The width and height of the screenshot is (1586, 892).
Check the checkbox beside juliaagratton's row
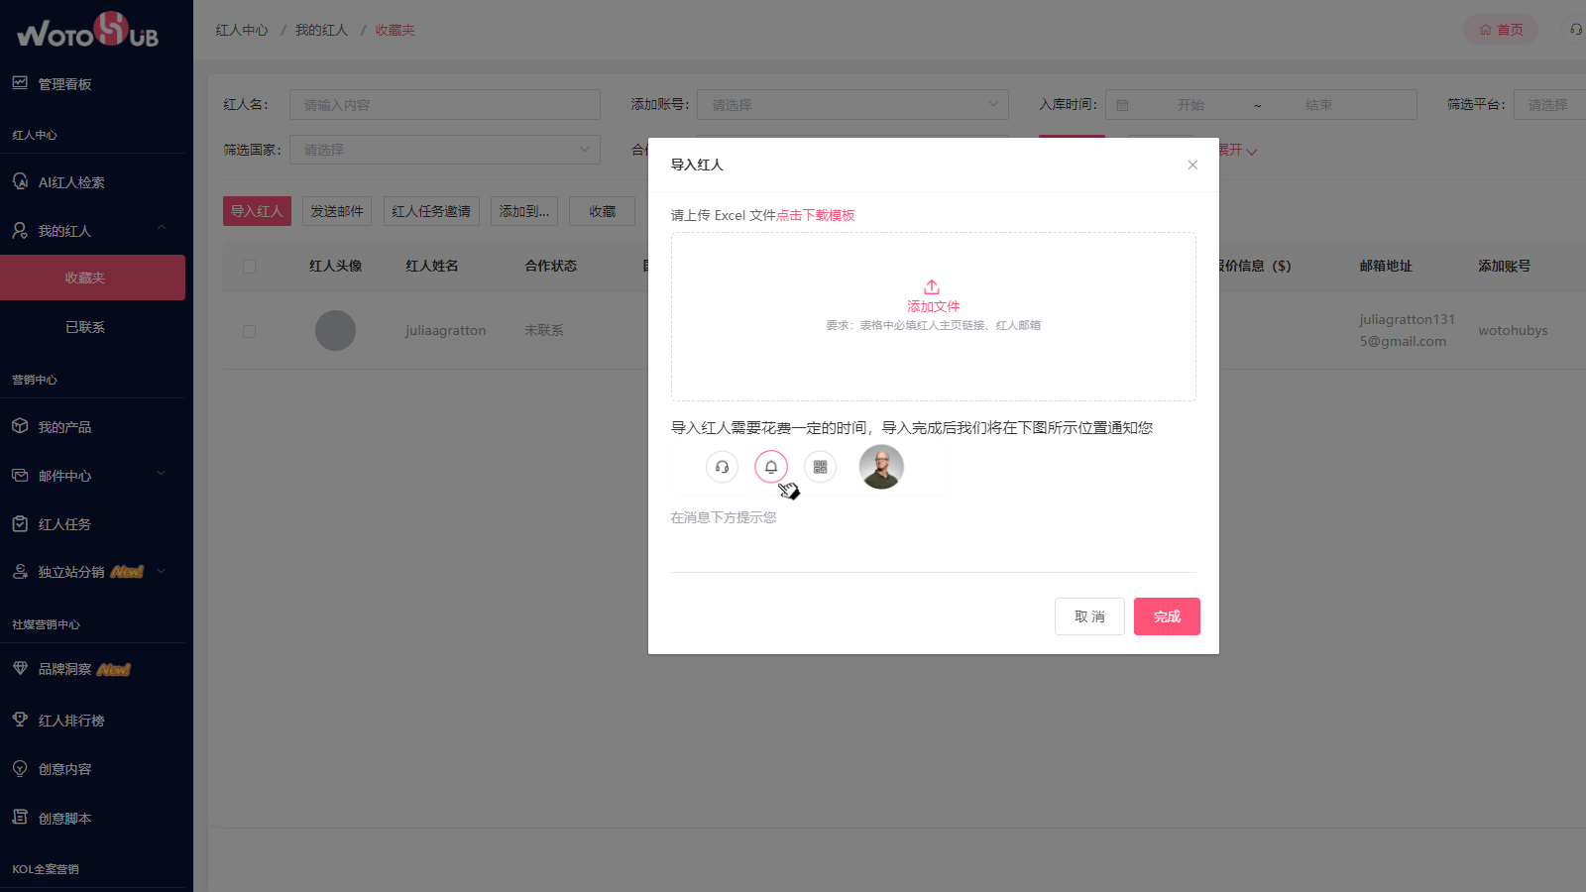click(249, 331)
